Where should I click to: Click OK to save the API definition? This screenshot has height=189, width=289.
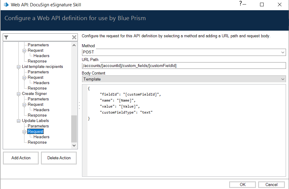242,184
